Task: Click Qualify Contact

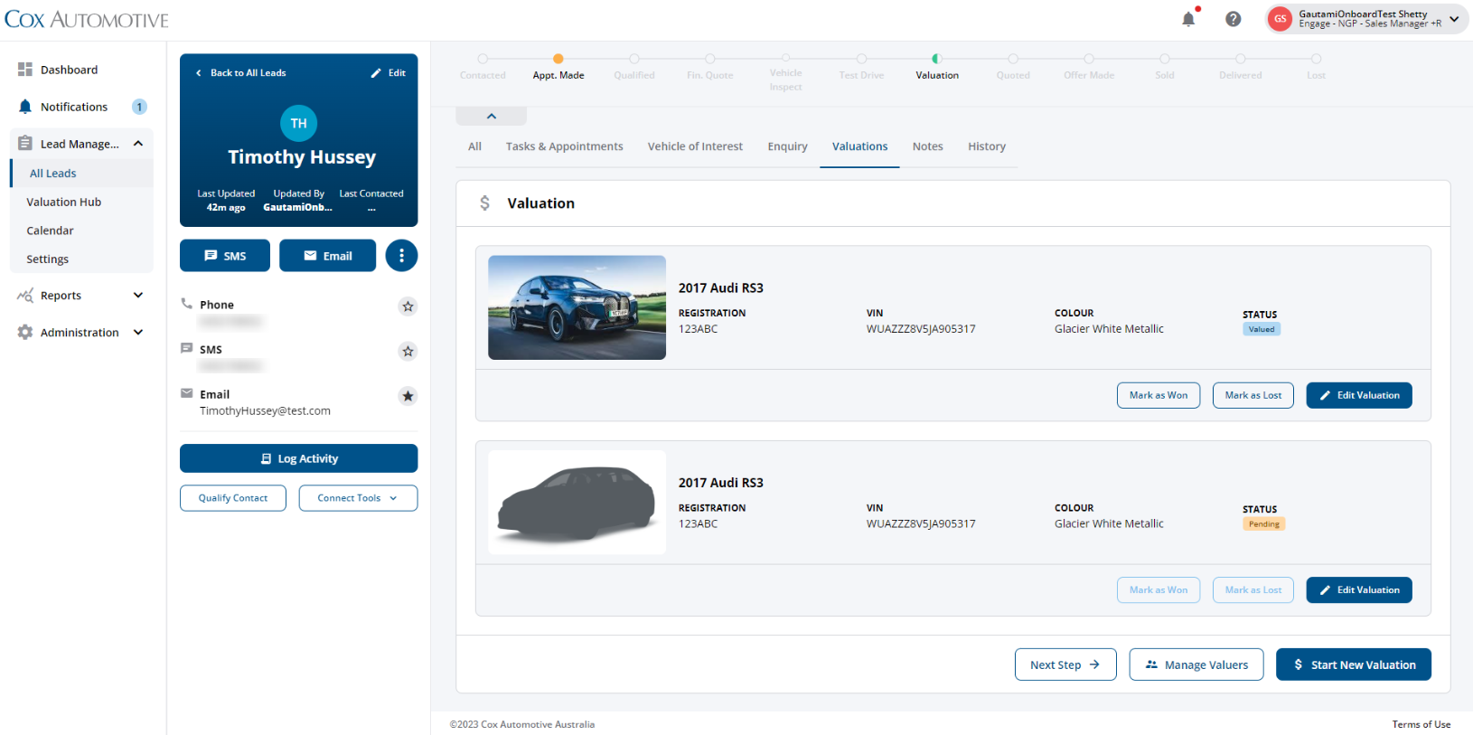Action: point(233,498)
